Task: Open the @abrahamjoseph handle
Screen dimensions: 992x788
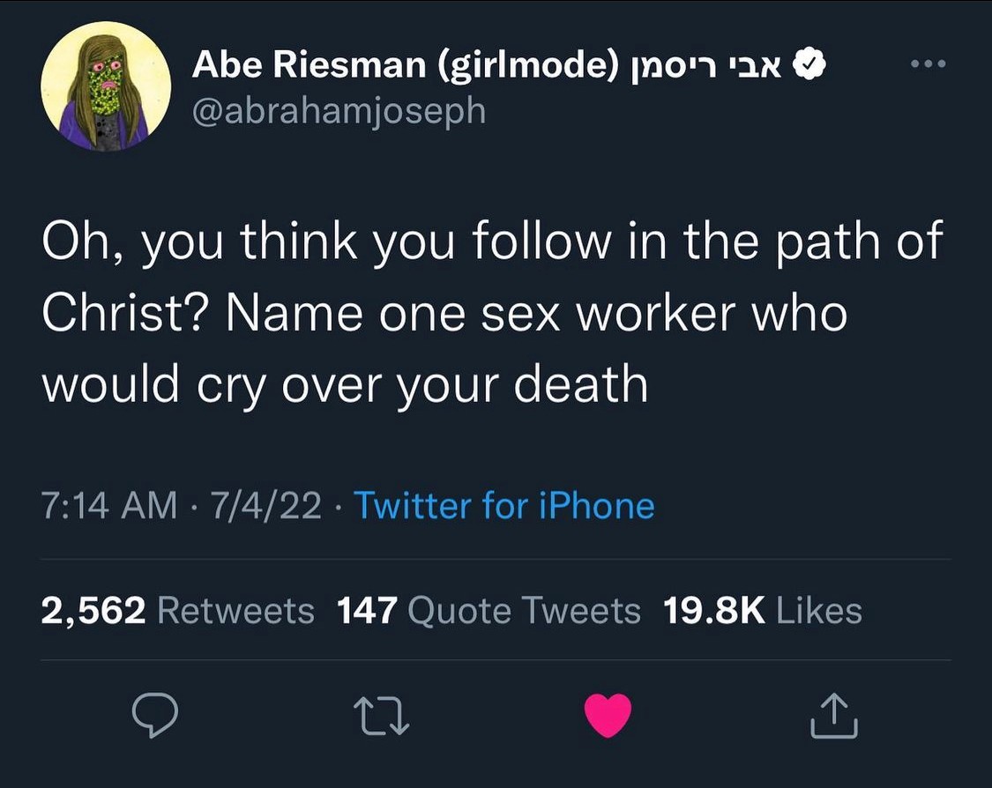Action: 339,111
